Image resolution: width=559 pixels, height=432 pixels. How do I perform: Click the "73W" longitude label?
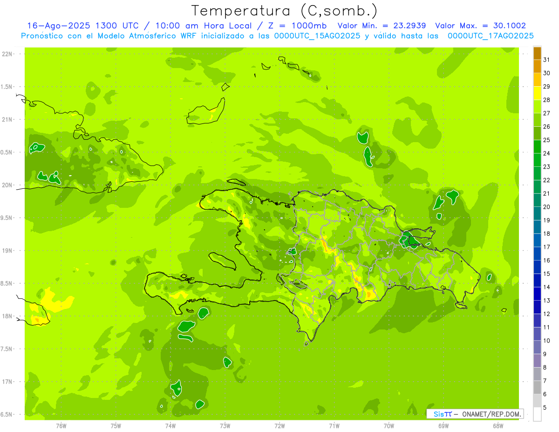pos(225,425)
